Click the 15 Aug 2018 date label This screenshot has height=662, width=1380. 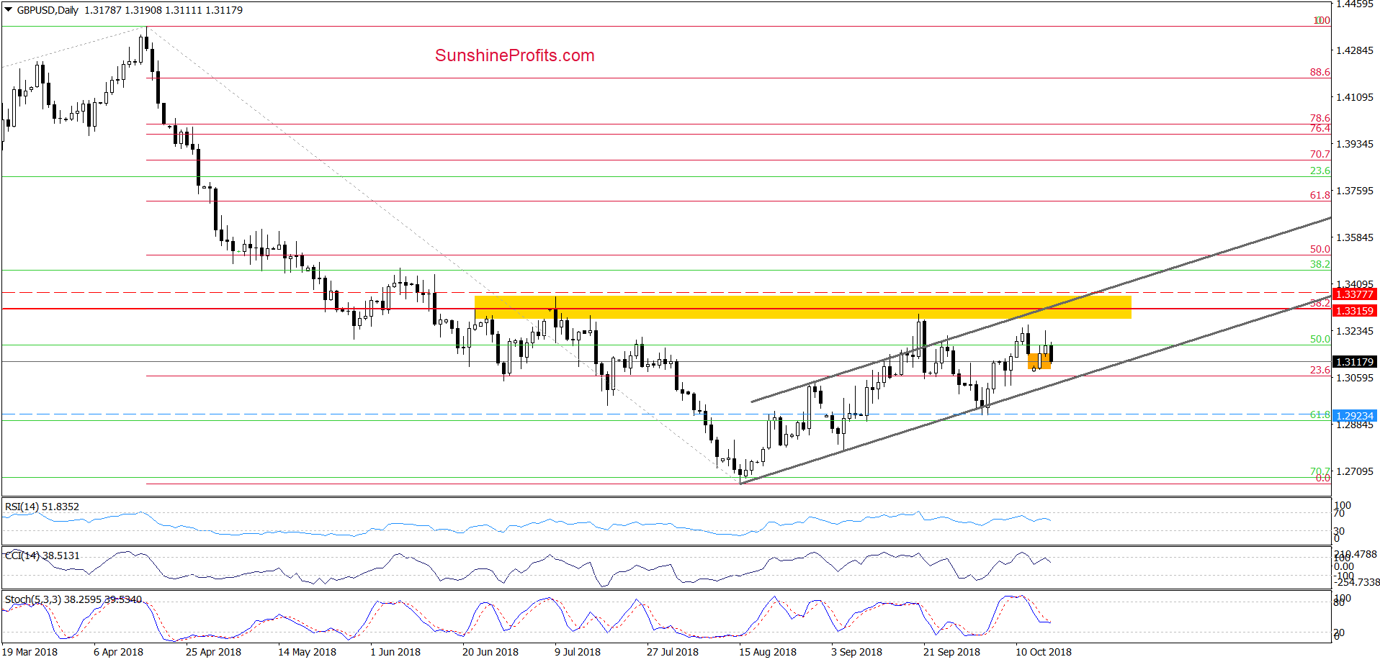[768, 652]
